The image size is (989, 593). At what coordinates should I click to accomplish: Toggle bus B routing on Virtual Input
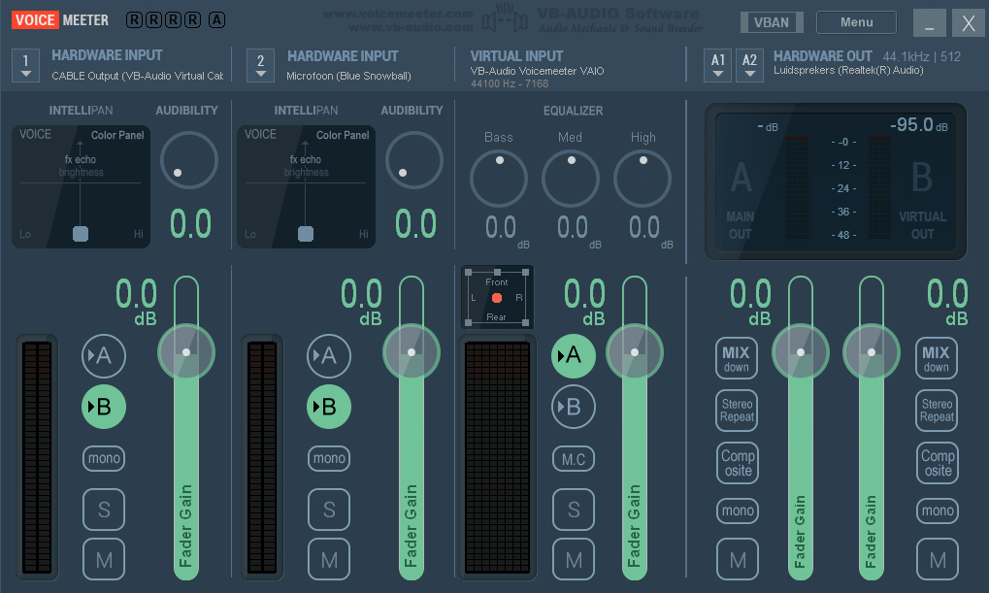[574, 407]
